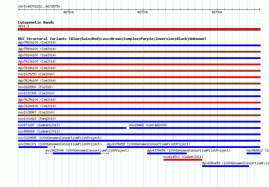
Task: Open esv29468 (Conrad2009) variant label
Action: (148, 125)
